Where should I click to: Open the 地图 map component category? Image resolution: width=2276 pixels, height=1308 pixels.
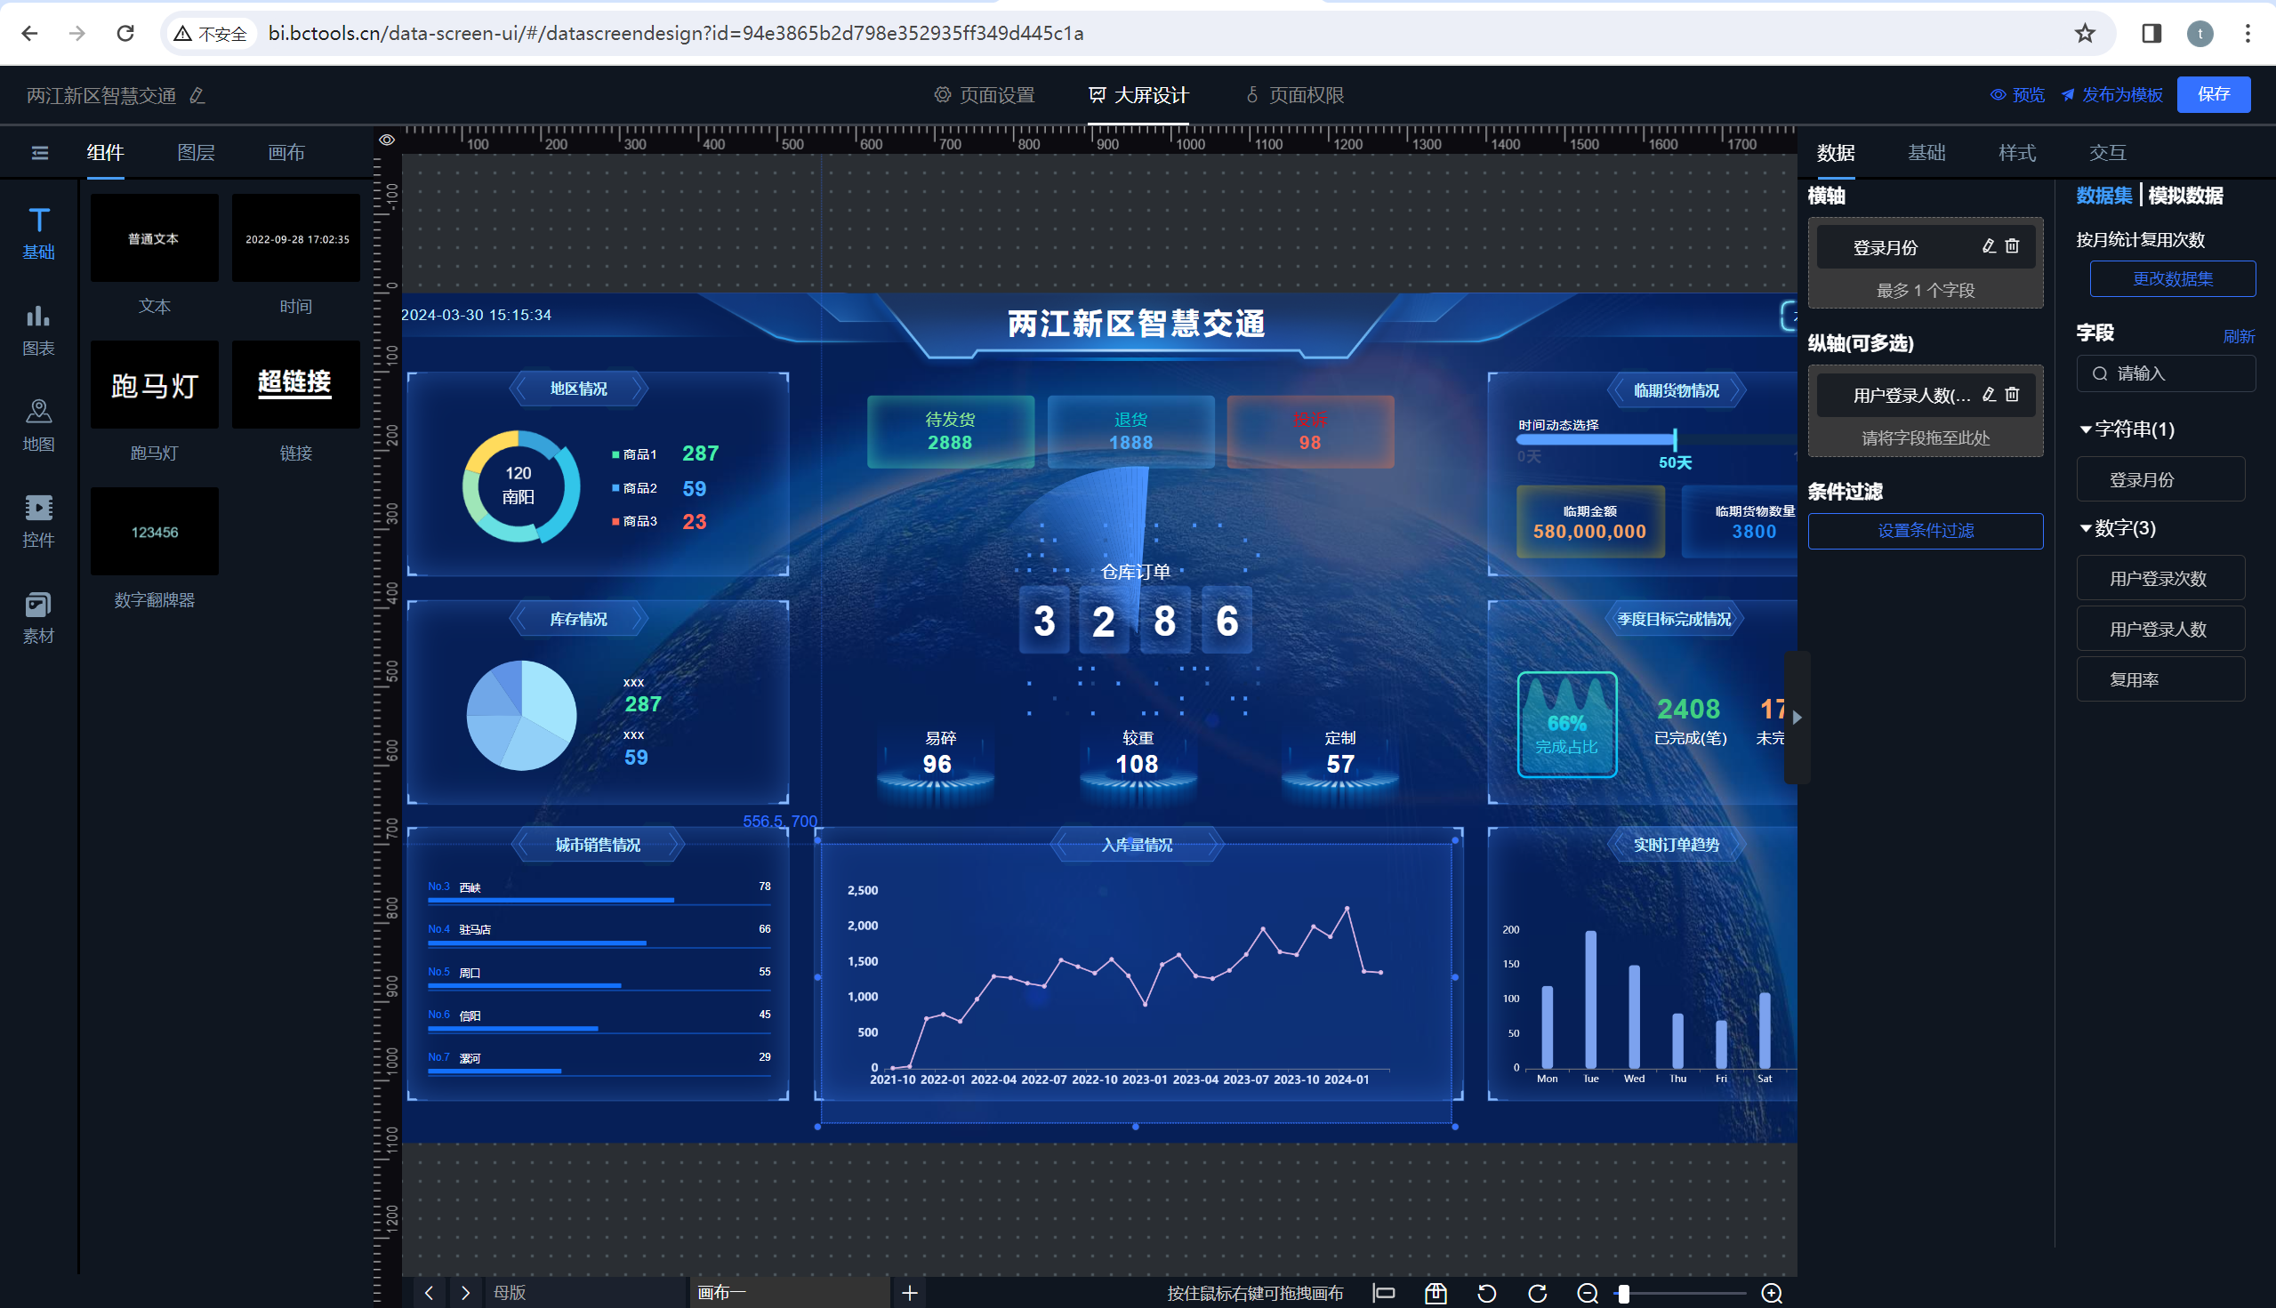coord(37,425)
